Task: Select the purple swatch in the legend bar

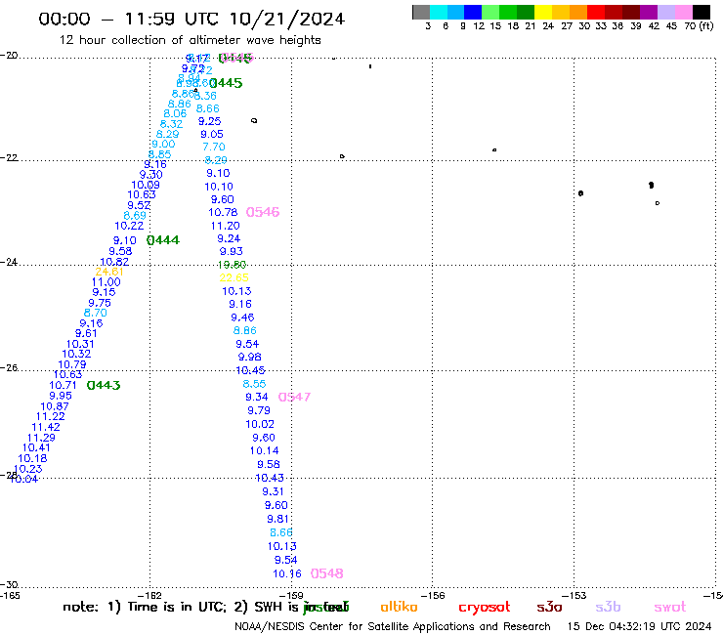Action: 648,12
